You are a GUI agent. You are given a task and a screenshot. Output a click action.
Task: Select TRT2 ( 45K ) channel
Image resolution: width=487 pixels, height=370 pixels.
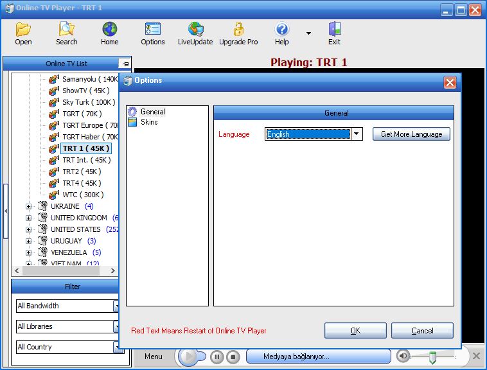[82, 172]
